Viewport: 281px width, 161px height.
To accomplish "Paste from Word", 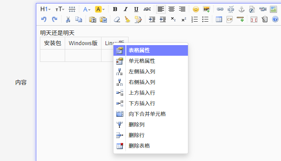I will [x=103, y=19].
